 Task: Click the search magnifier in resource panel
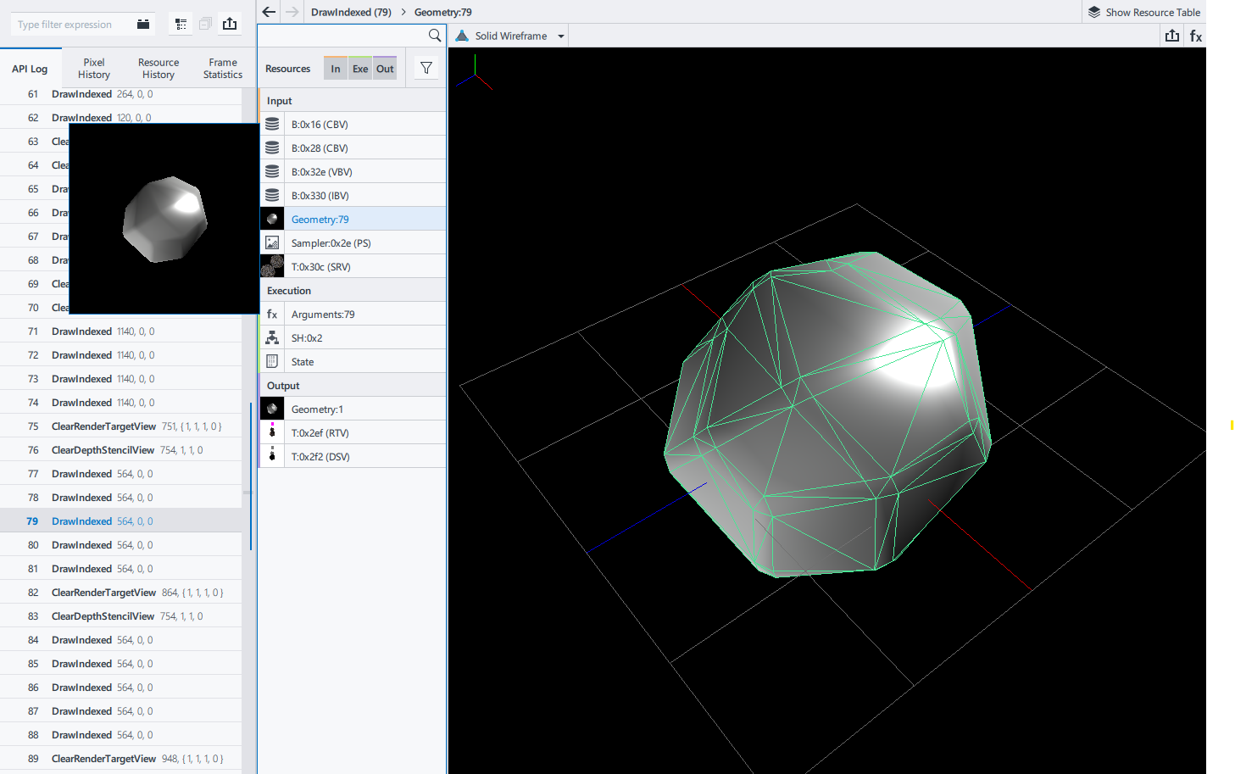pyautogui.click(x=435, y=36)
